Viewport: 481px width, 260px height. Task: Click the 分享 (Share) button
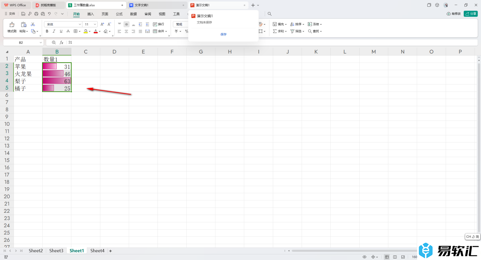[x=471, y=14]
